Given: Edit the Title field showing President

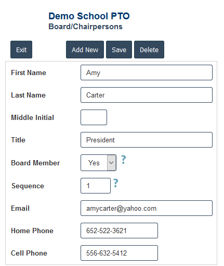Looking at the screenshot, I should [147, 140].
